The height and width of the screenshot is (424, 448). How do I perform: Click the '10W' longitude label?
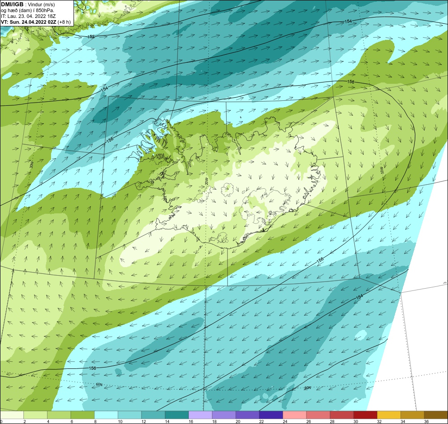pyautogui.click(x=382, y=170)
